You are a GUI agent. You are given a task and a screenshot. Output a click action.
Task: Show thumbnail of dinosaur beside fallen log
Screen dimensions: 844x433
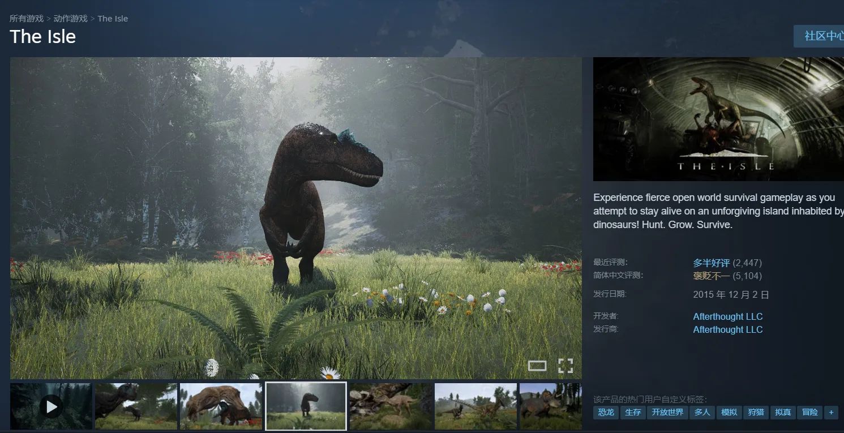(x=391, y=406)
